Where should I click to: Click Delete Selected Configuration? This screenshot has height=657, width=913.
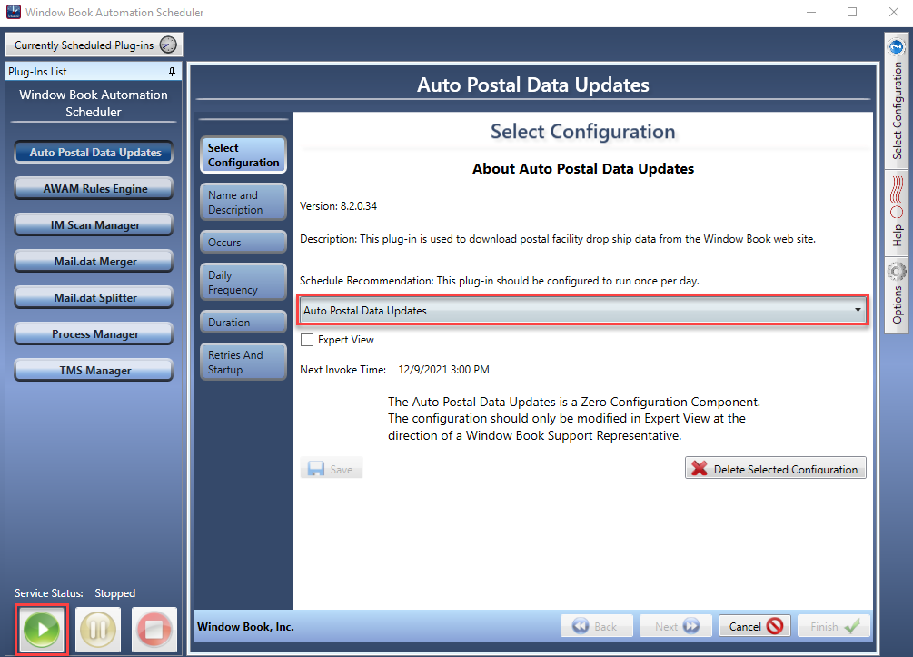[x=776, y=468]
